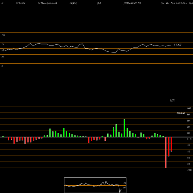This screenshot has width=193, height=193.
Task: Click the end of the RSI line
Action: [x=171, y=46]
